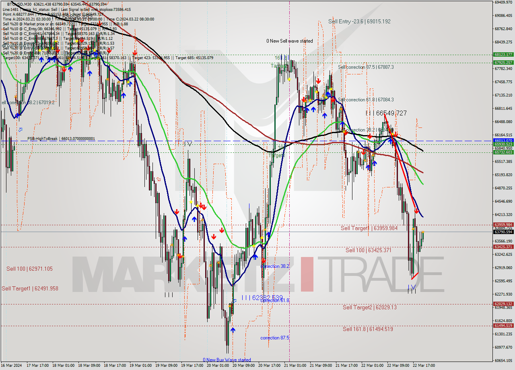Click the '19 Mar 01:00' time label

(x=140, y=366)
